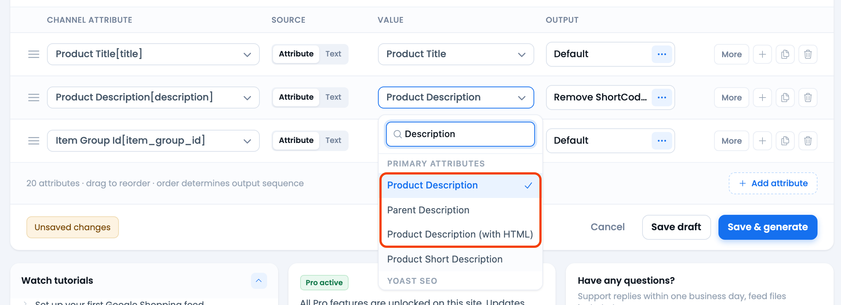The width and height of the screenshot is (841, 305).
Task: Click the Add attribute button
Action: pyautogui.click(x=773, y=183)
